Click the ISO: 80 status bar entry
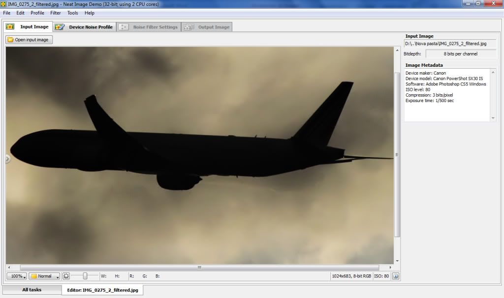 click(381, 276)
